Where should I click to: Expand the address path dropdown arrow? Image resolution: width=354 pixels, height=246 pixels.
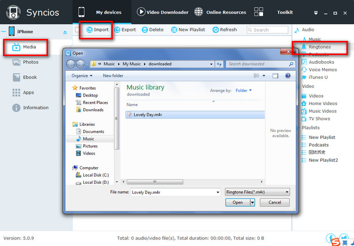click(211, 64)
